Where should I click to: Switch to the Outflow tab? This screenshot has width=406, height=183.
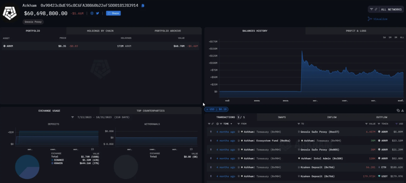pyautogui.click(x=382, y=117)
